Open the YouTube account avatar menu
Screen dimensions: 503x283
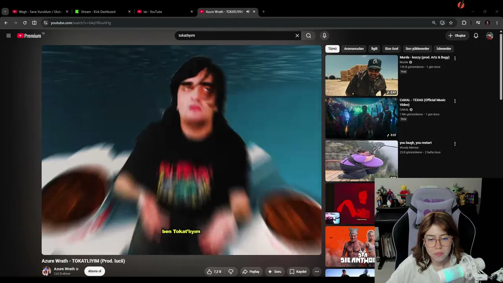tap(490, 35)
